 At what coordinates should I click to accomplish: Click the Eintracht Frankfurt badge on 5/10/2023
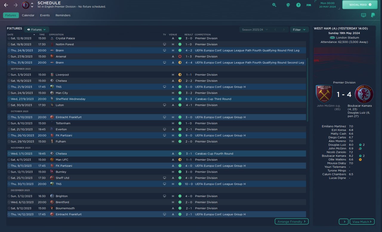point(52,117)
